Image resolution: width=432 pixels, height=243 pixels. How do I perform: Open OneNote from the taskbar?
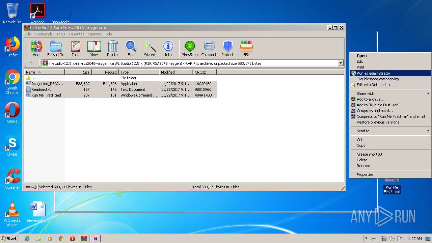(x=95, y=239)
